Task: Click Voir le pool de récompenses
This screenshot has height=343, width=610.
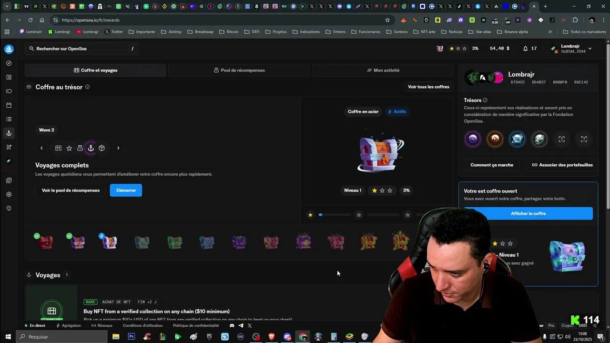Action: tap(71, 191)
